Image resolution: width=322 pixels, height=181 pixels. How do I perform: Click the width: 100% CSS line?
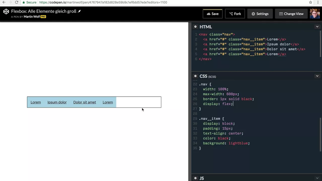point(216,89)
